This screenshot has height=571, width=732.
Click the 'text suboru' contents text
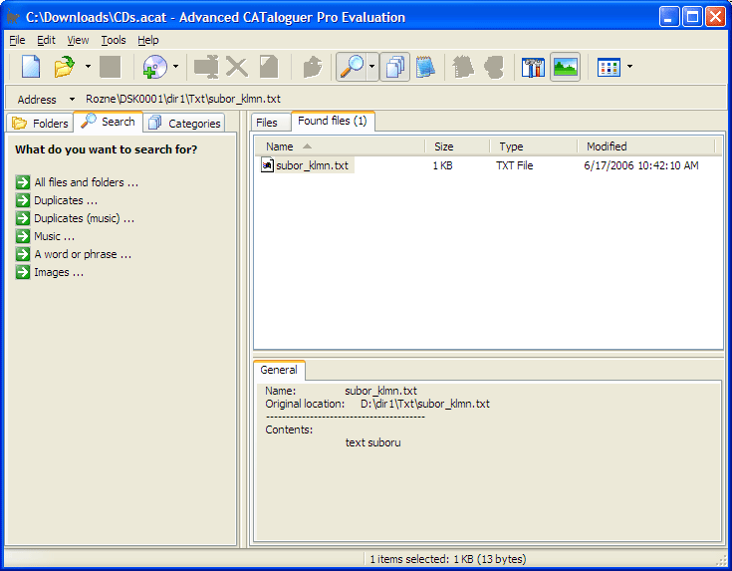point(373,442)
